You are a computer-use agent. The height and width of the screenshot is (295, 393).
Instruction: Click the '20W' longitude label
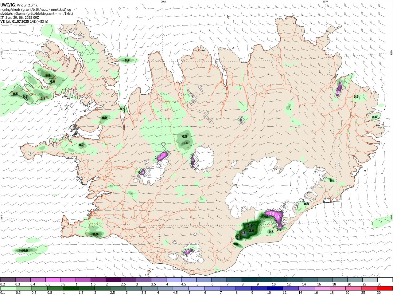coord(163,2)
